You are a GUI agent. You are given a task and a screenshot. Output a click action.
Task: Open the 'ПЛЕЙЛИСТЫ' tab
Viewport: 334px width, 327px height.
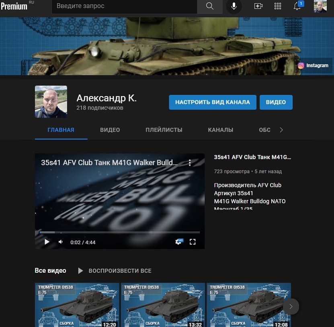pyautogui.click(x=164, y=130)
